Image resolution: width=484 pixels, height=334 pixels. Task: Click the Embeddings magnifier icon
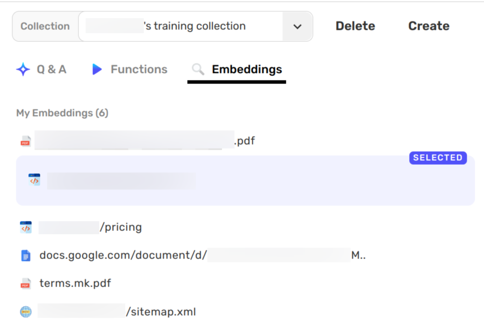(198, 70)
